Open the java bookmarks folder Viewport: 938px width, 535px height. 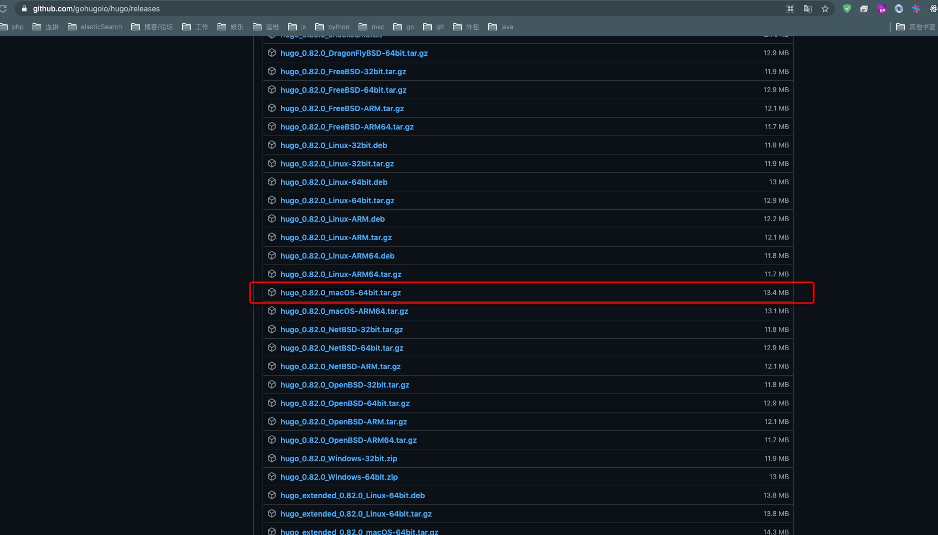coord(501,27)
